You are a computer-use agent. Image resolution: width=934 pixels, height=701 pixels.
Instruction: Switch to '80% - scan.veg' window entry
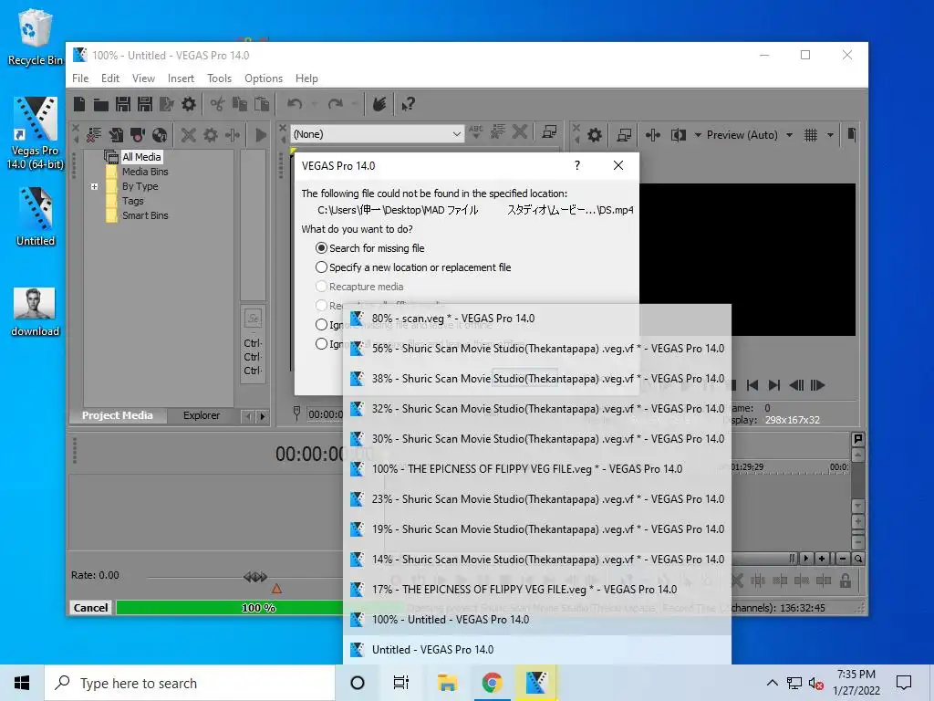point(537,319)
